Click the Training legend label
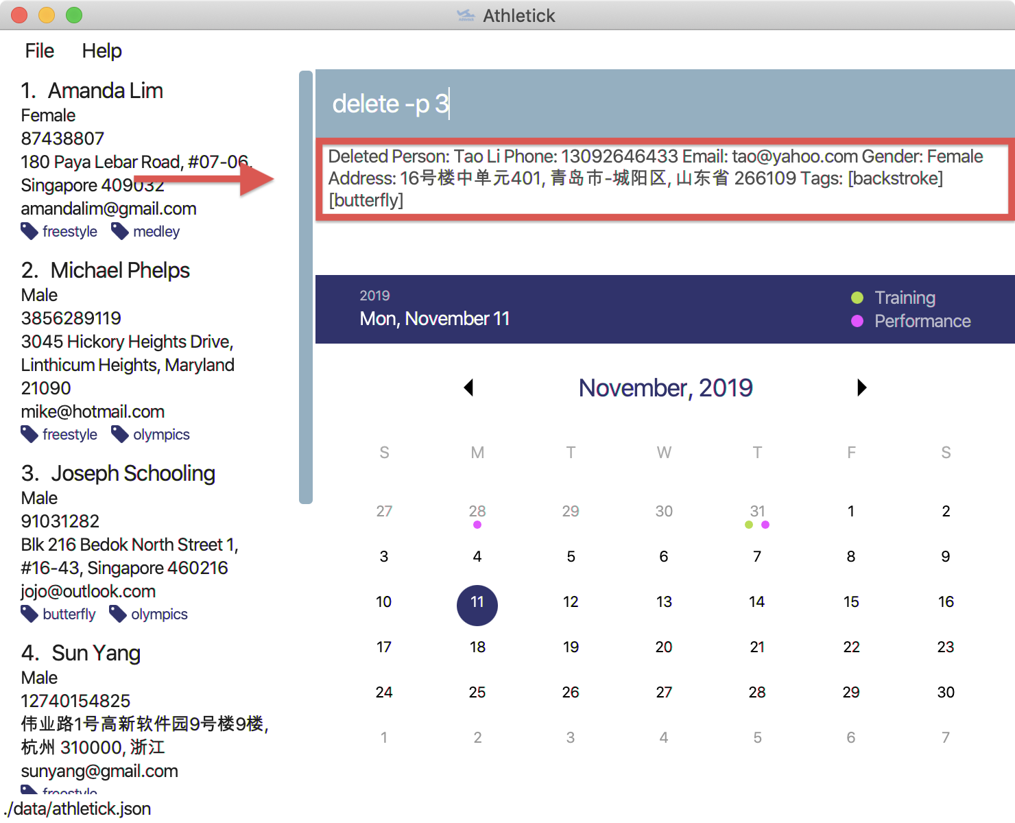Screen dimensions: 1015x823 (905, 298)
